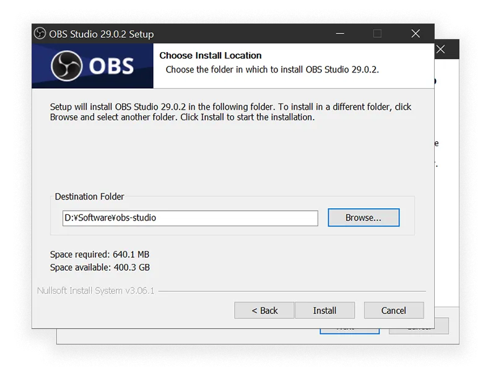The height and width of the screenshot is (368, 491).
Task: Click the Browse... button
Action: [363, 217]
